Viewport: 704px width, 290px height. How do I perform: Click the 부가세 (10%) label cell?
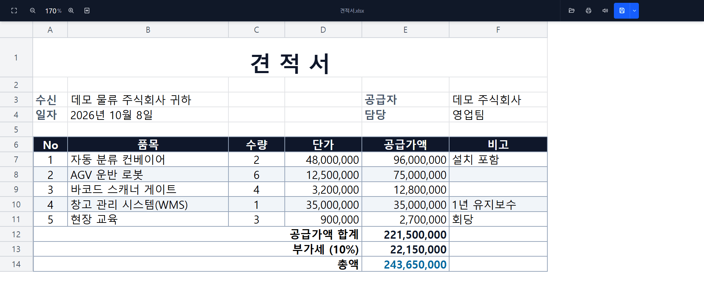click(x=197, y=249)
